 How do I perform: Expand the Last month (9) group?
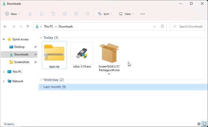(x=41, y=87)
